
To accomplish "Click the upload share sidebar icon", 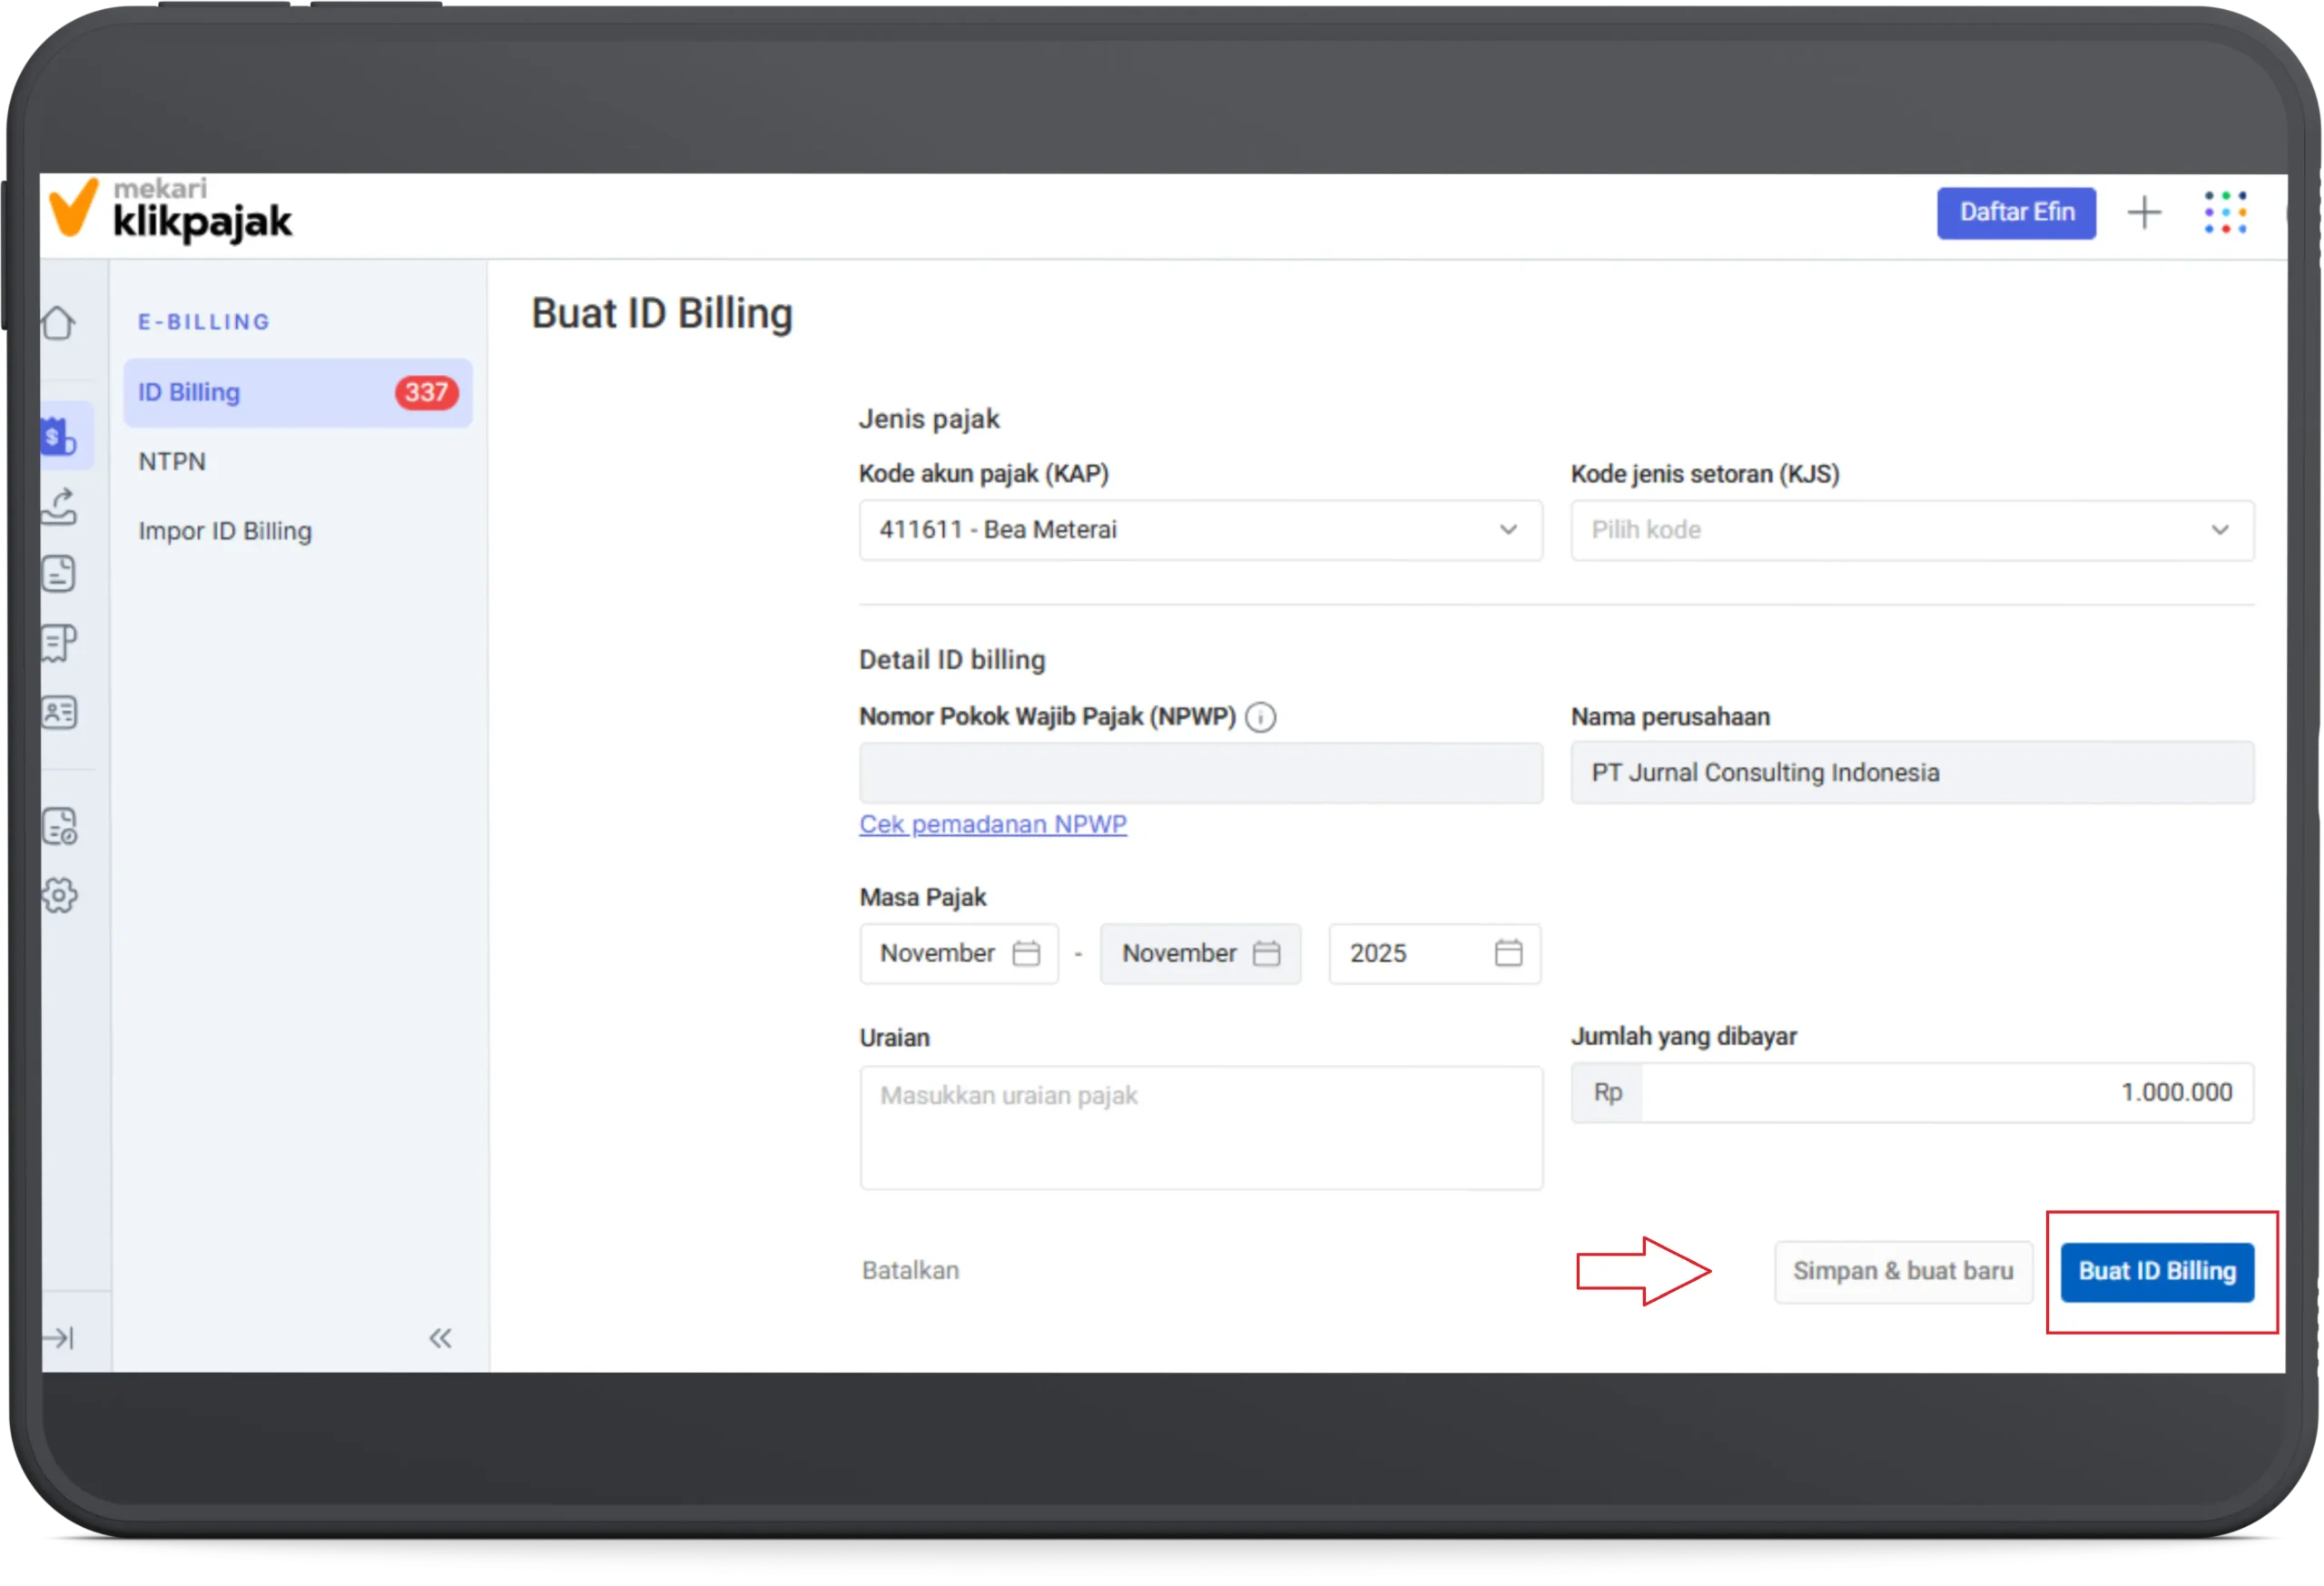I will pyautogui.click(x=59, y=506).
